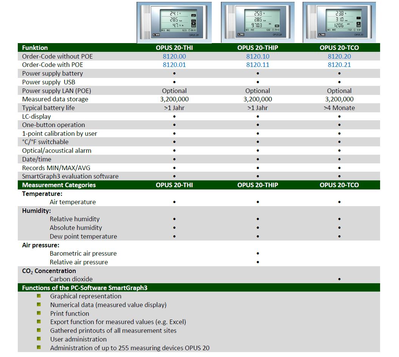Click 'Order-Code with POE' row label
Image resolution: width=399 pixels, height=357 pixels.
click(x=53, y=65)
